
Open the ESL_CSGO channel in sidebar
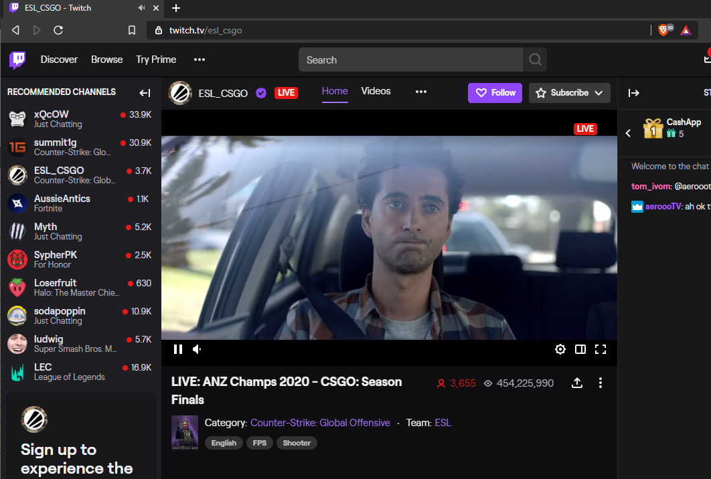81,175
